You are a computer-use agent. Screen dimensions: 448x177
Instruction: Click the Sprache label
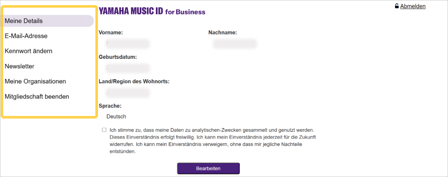click(x=110, y=106)
